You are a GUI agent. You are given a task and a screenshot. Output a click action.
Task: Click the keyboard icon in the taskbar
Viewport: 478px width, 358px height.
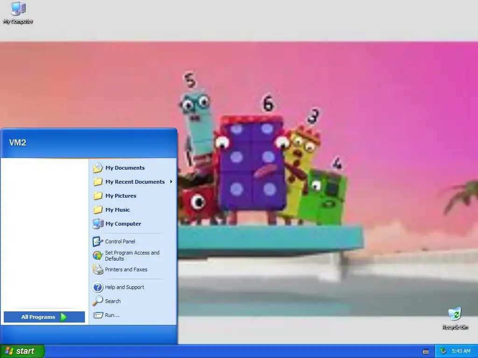pyautogui.click(x=426, y=351)
